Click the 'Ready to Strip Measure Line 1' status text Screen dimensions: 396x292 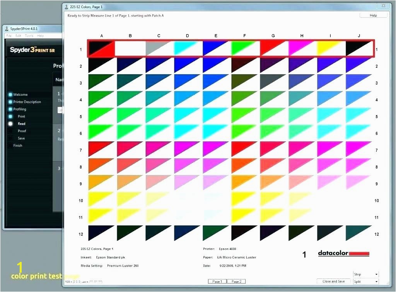(x=116, y=15)
